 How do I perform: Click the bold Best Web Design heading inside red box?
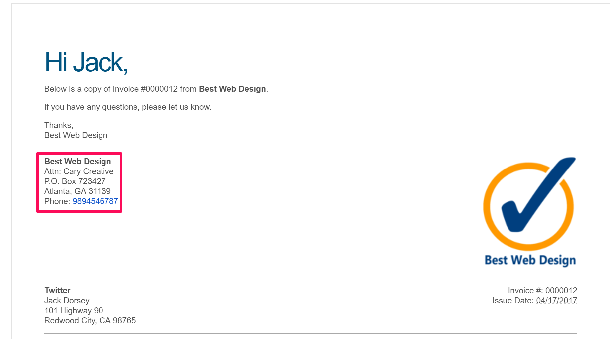tap(78, 162)
